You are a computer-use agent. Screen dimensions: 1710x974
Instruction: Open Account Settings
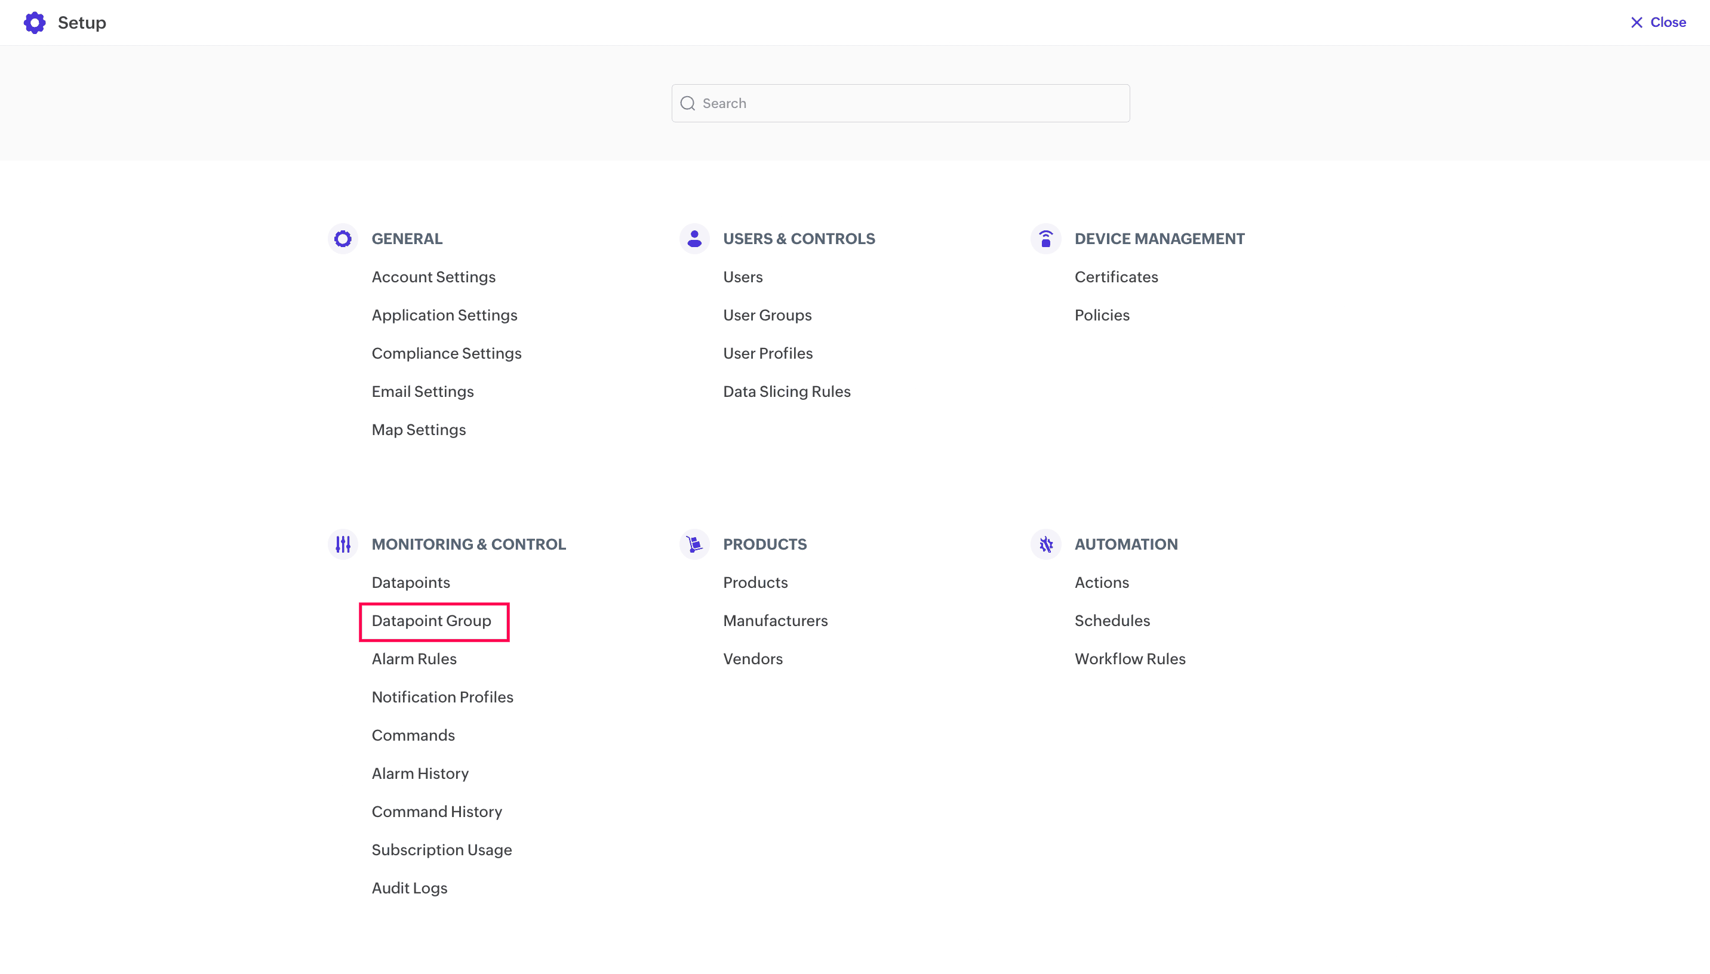[433, 277]
